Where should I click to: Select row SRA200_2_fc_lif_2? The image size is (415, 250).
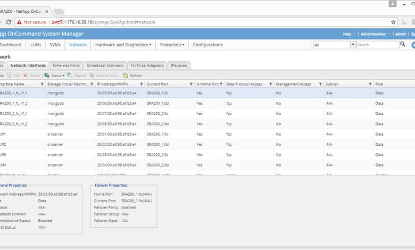(207, 124)
